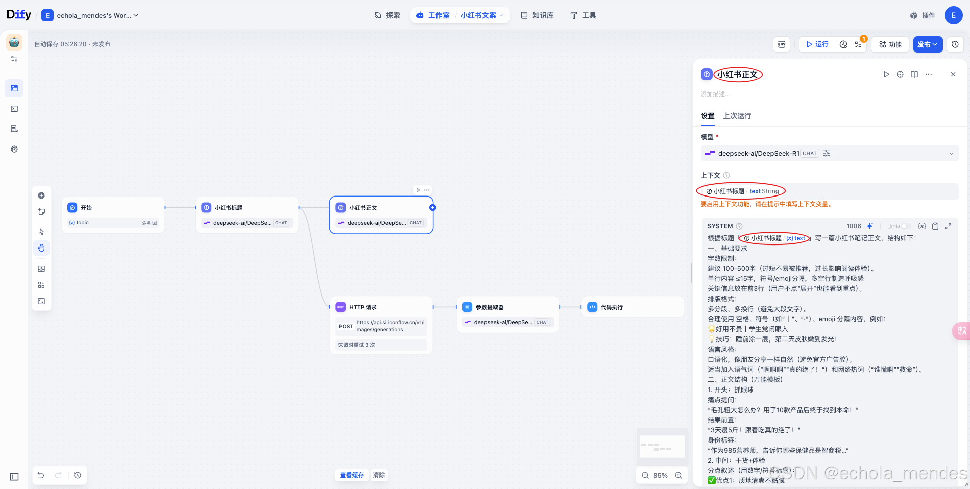Open the deepseek-ai/DeepSeek-R1 model selector
This screenshot has width=970, height=489.
tap(830, 153)
